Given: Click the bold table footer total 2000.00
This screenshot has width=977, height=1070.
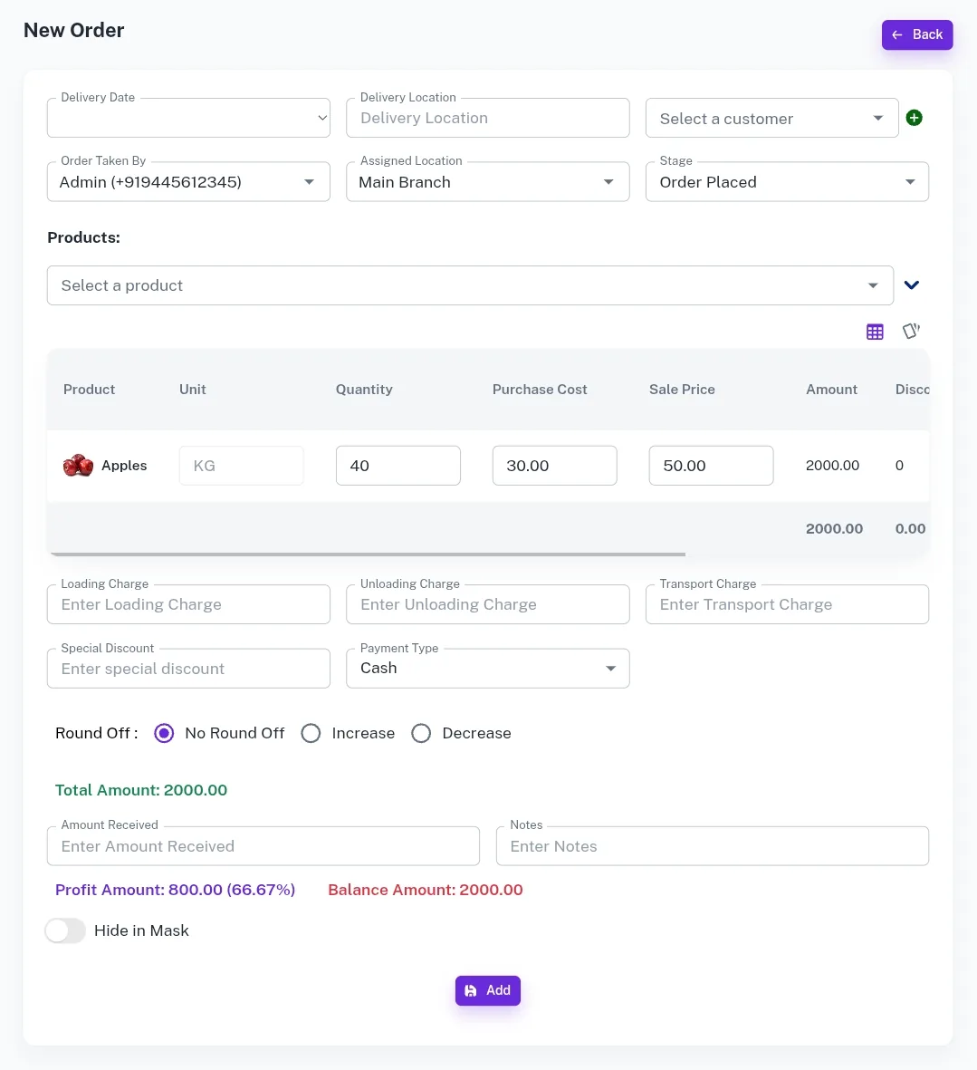Looking at the screenshot, I should pos(834,529).
